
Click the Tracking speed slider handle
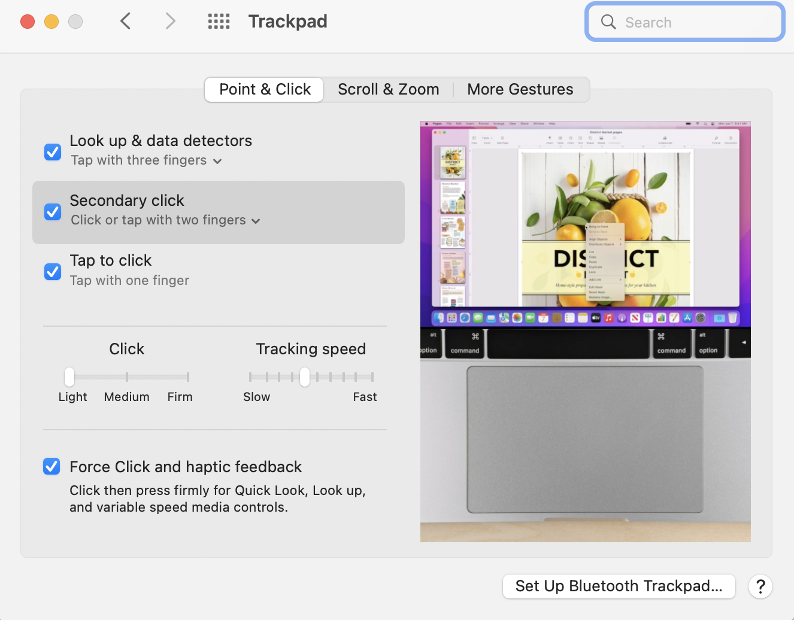305,377
